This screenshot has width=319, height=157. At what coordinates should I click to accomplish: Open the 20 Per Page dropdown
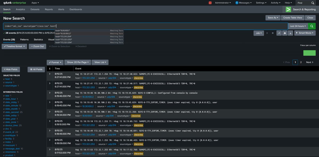tap(78, 62)
